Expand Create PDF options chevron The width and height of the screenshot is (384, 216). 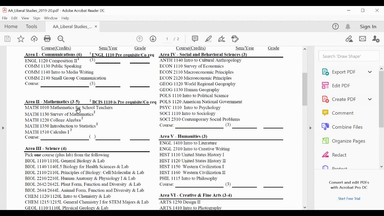pos(370,99)
